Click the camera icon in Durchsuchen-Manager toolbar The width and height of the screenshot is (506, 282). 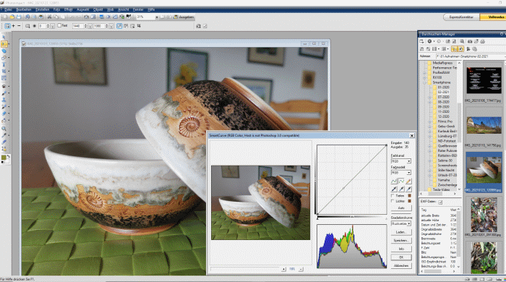point(470,41)
